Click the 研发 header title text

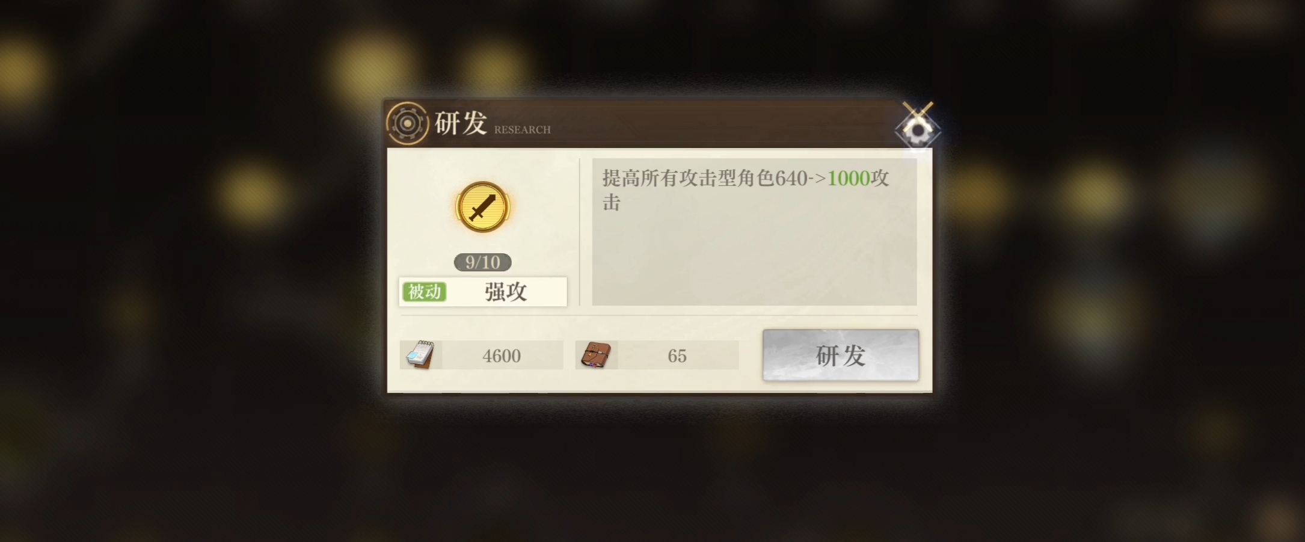click(x=461, y=123)
